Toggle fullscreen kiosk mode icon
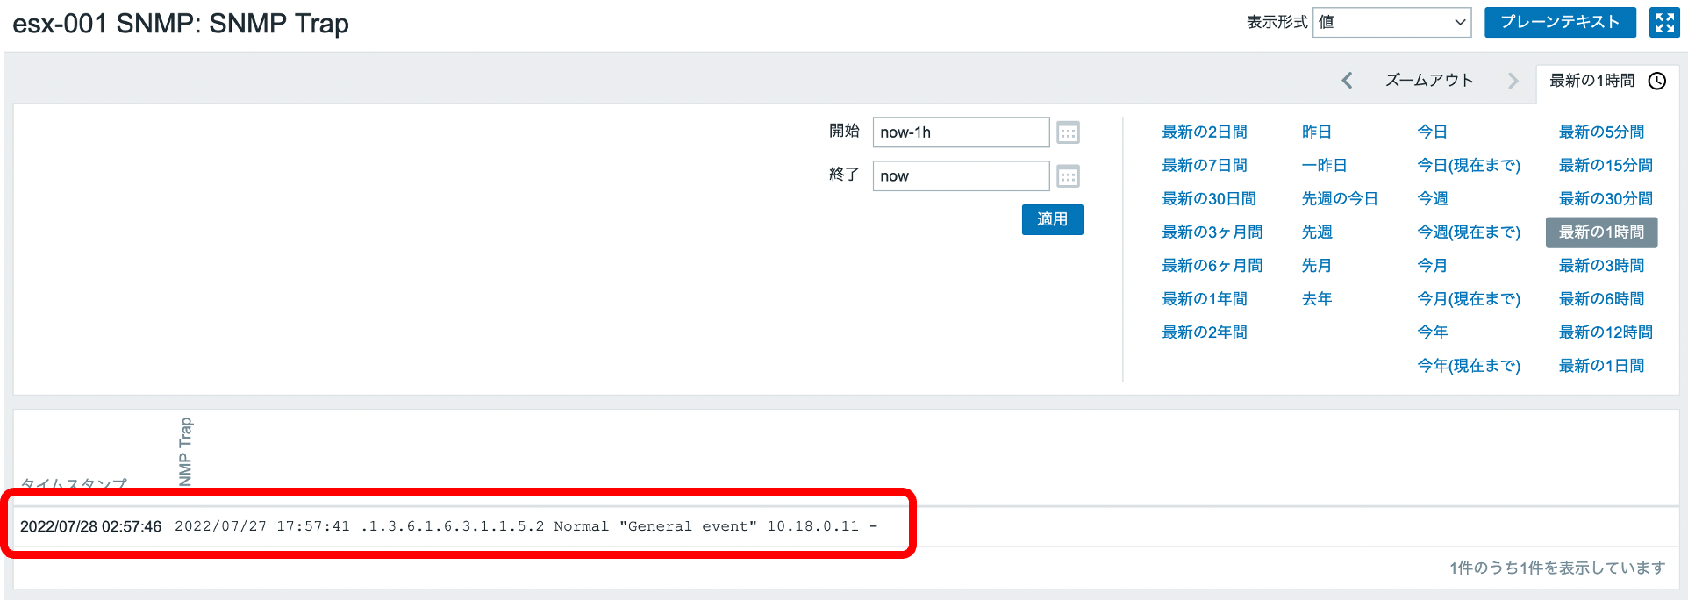 tap(1664, 22)
